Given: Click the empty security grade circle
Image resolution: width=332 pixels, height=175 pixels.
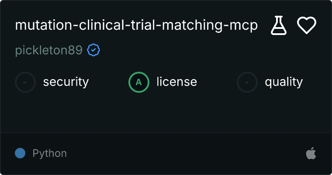Looking at the screenshot, I should 25,82.
